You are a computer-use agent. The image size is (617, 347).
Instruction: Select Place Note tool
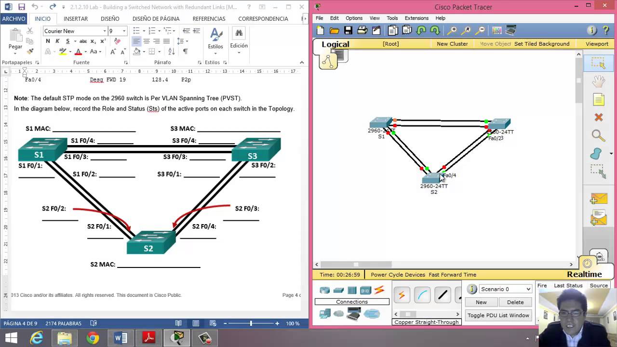click(598, 100)
